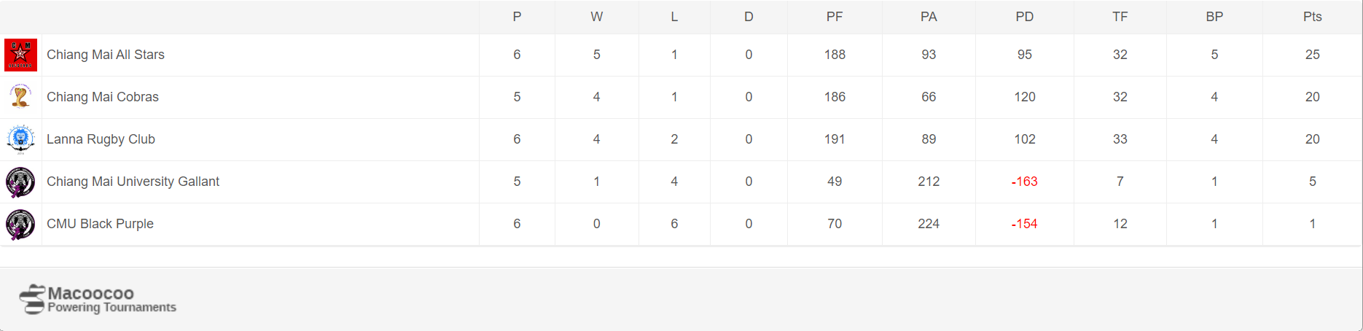
Task: Open Chiang Mai University Gallant team name
Action: coord(133,182)
